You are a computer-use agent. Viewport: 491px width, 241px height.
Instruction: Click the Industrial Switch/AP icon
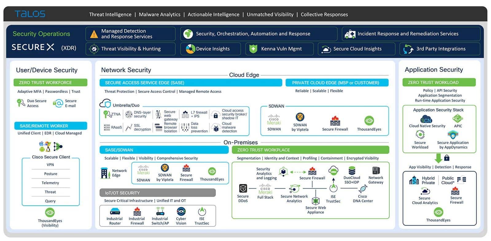160,211
